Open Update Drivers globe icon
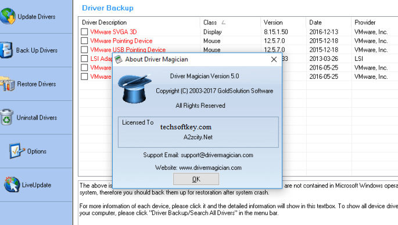 [x=8, y=16]
